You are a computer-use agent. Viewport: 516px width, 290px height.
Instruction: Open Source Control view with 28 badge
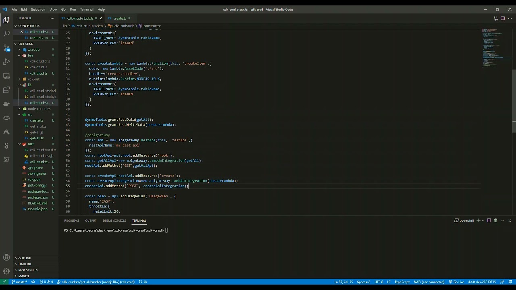(x=6, y=48)
